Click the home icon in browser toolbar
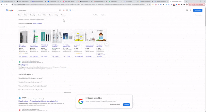Image resolution: width=206 pixels, height=112 pixels. 10,4
